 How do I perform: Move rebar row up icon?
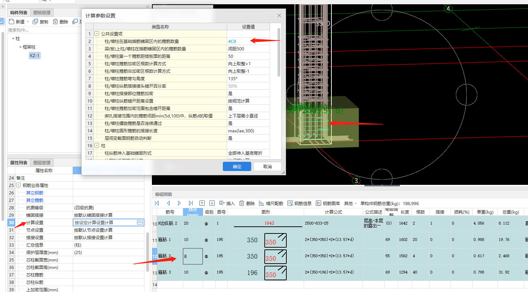point(202,203)
